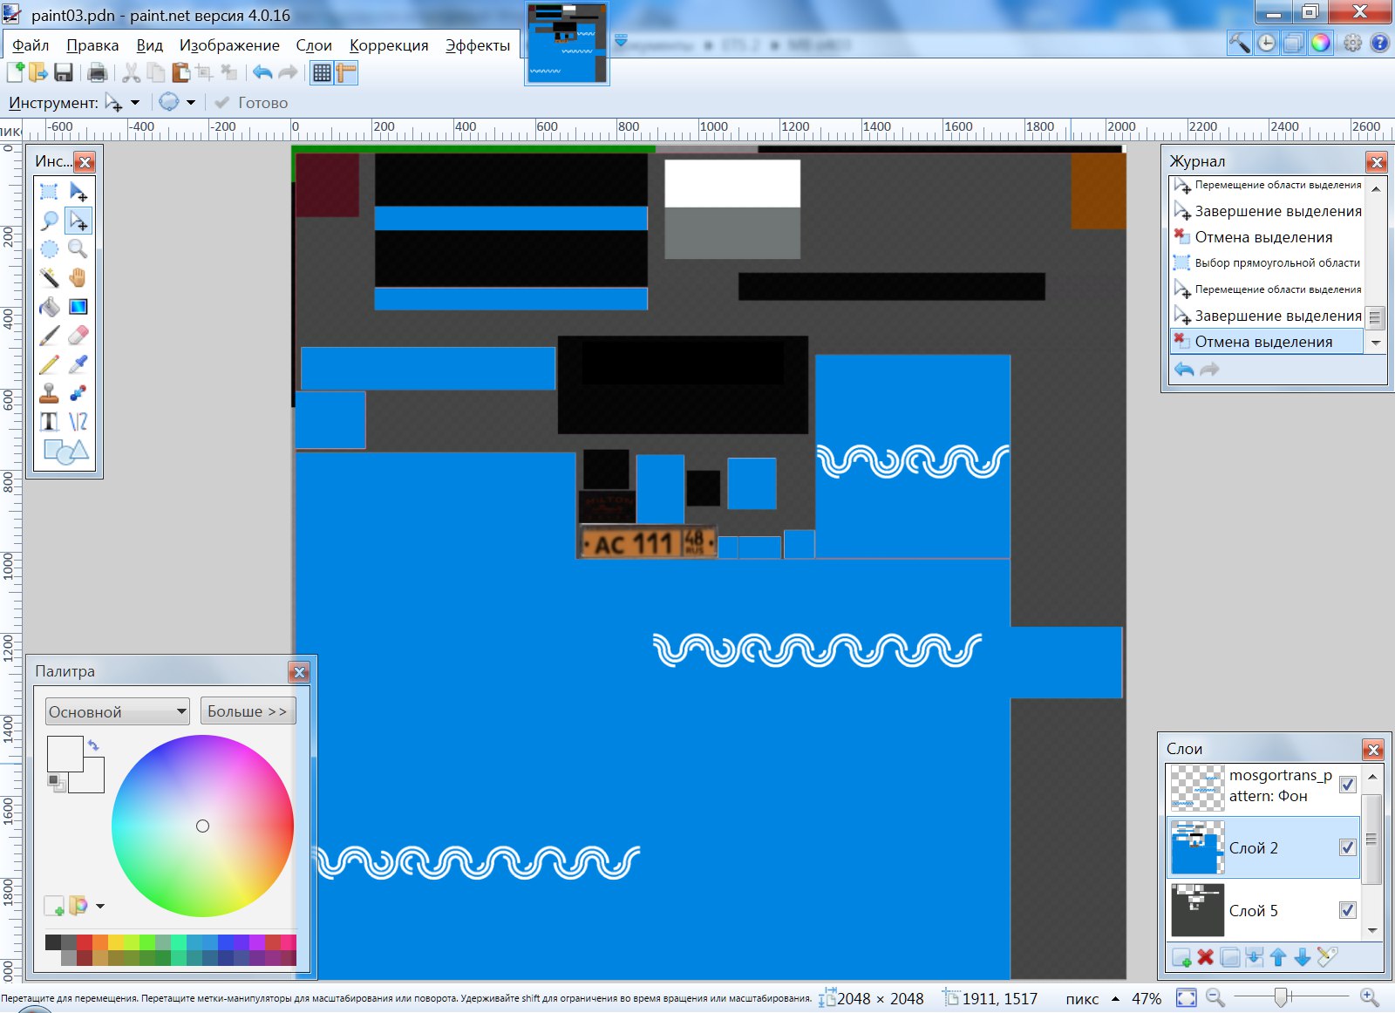Select the Paint Bucket tool
This screenshot has height=1013, width=1395.
click(49, 307)
